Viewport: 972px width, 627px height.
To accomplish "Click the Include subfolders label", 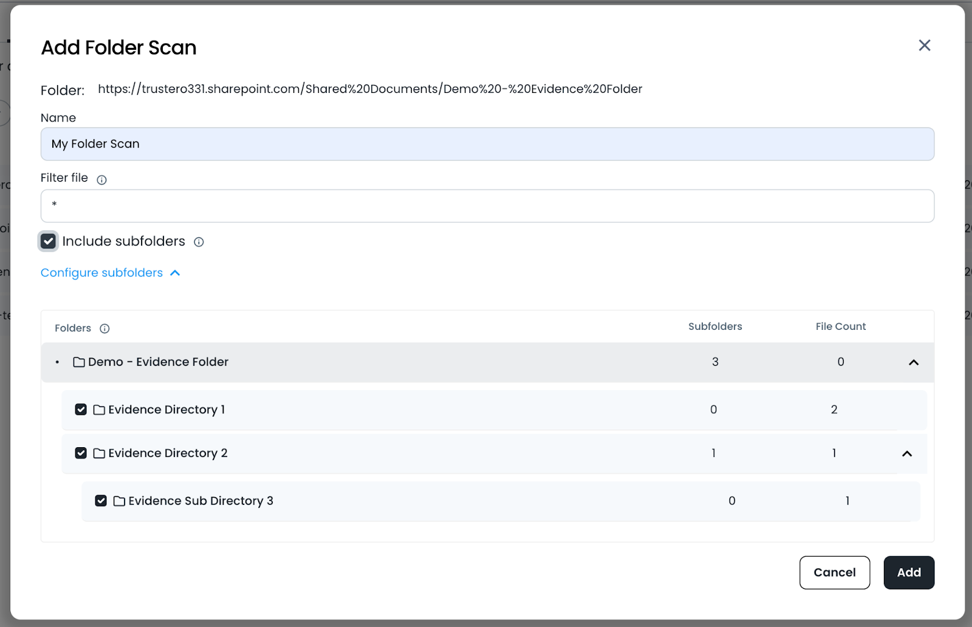I will pyautogui.click(x=123, y=241).
